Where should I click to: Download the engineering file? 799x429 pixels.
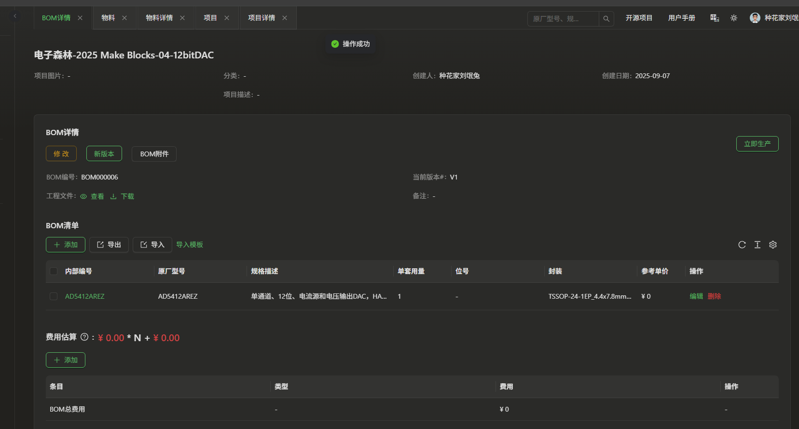(123, 196)
